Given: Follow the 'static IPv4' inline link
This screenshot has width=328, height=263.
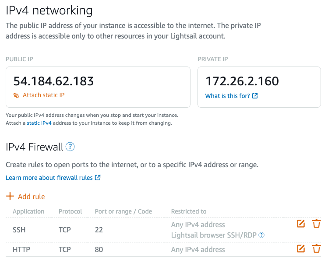Looking at the screenshot, I should tap(39, 123).
